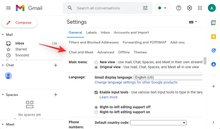
Task: Open Filters and Blocked Addresses tab
Action: tap(94, 42)
